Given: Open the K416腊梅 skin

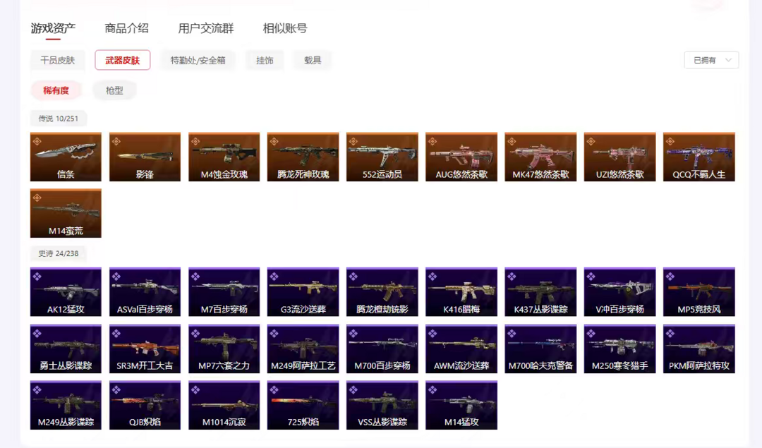Looking at the screenshot, I should pos(461,292).
